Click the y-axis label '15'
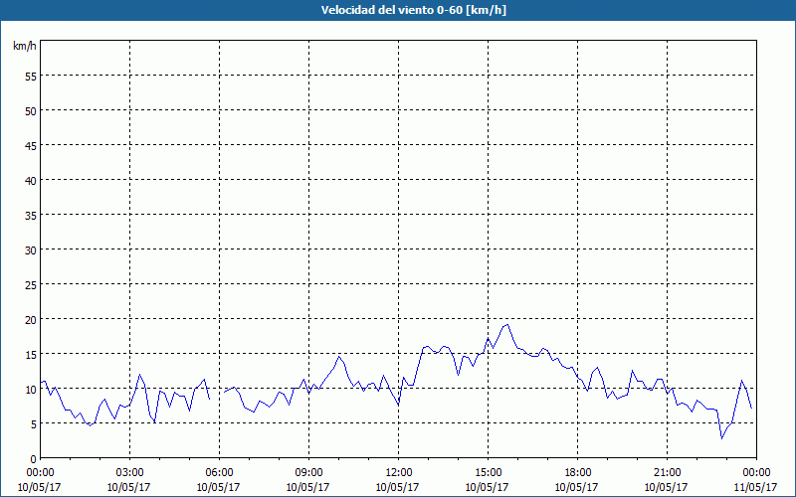The height and width of the screenshot is (497, 796). pos(31,354)
